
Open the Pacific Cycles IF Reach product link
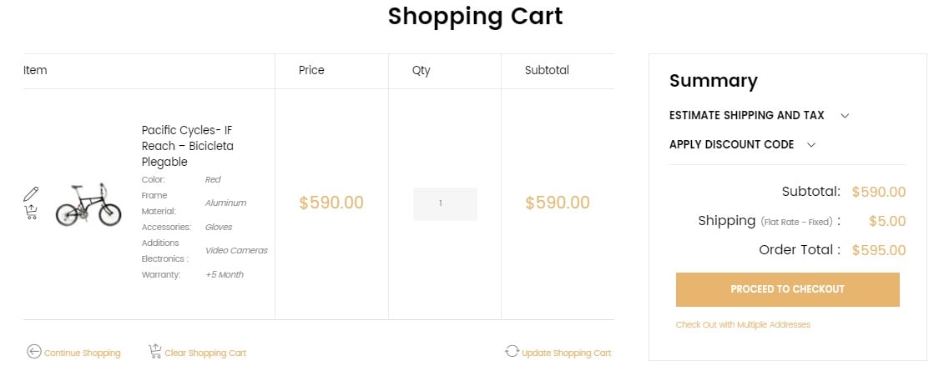(188, 146)
